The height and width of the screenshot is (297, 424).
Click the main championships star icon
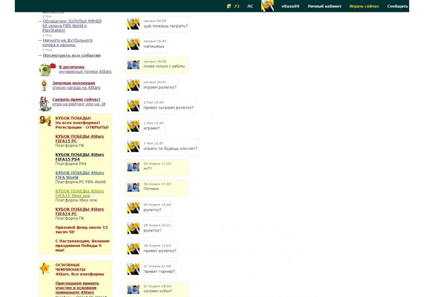tap(45, 268)
